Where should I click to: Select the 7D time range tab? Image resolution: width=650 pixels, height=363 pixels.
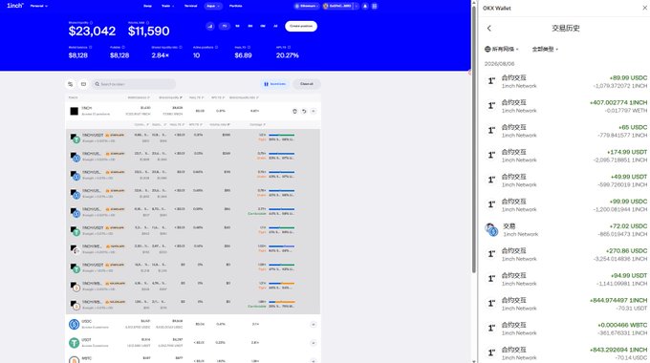click(x=225, y=26)
